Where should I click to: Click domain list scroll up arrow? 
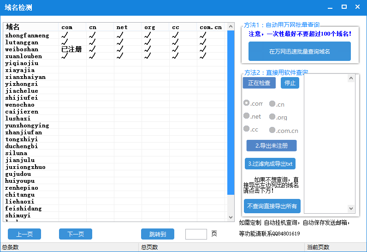click(x=231, y=26)
